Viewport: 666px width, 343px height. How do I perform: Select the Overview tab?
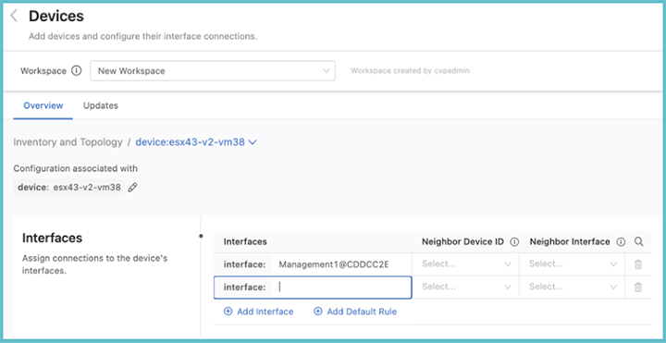click(43, 105)
